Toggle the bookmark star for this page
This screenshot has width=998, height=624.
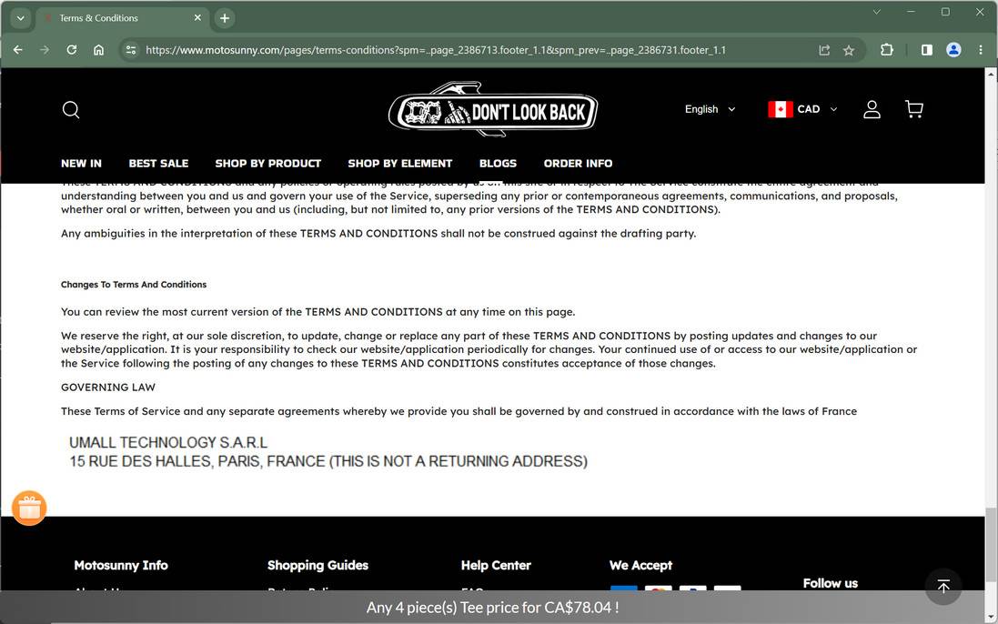pos(848,50)
